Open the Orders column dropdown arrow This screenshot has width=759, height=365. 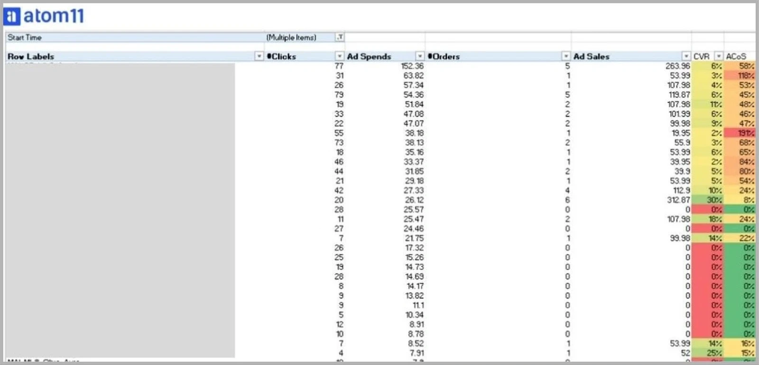pos(565,56)
